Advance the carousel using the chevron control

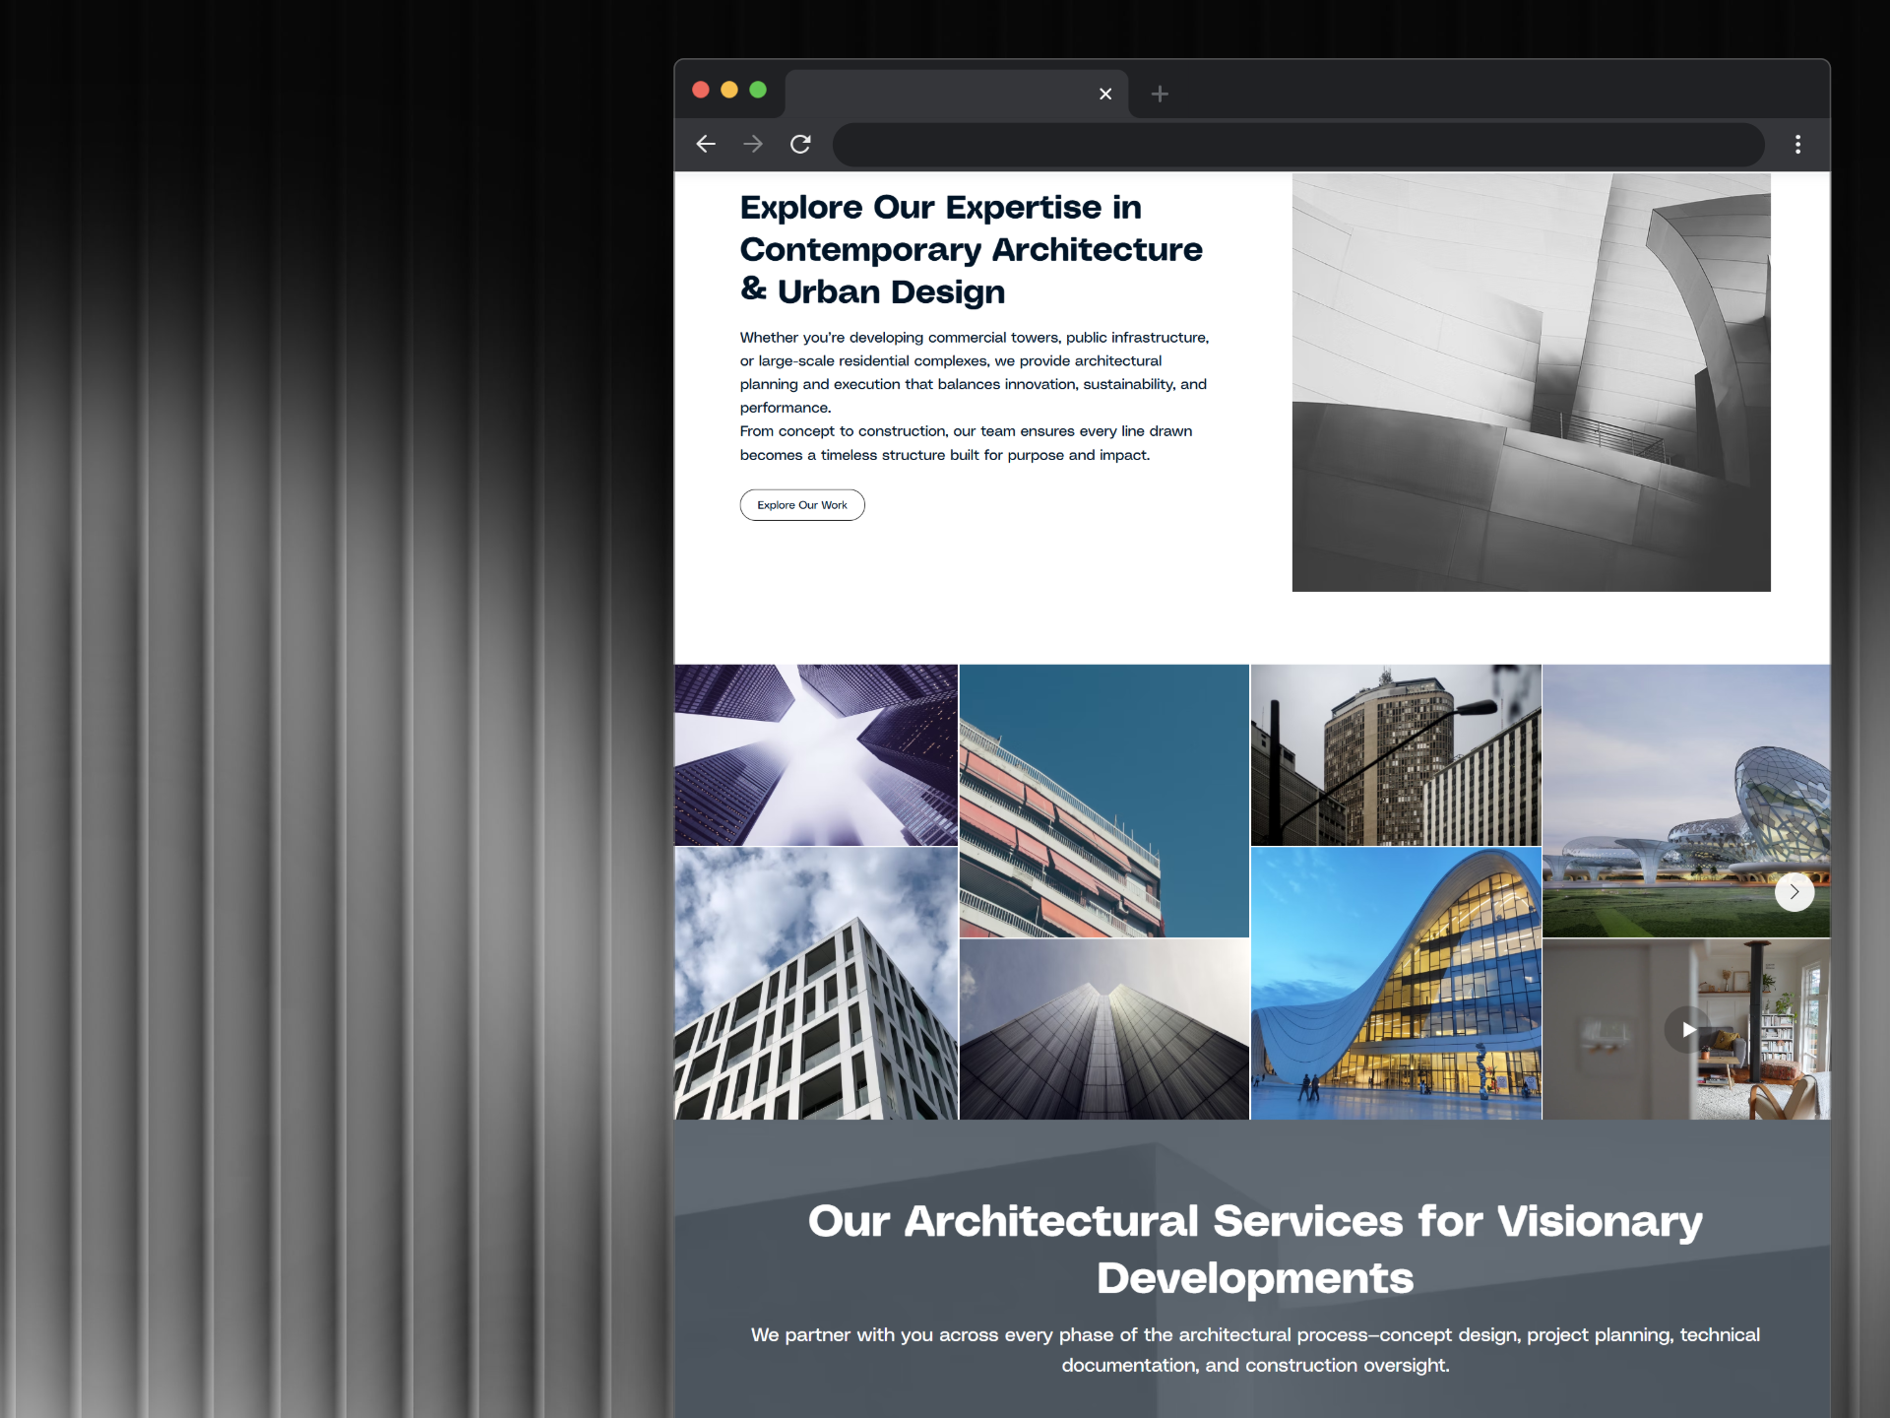click(1795, 891)
